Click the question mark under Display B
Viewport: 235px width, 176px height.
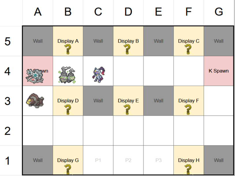click(128, 49)
